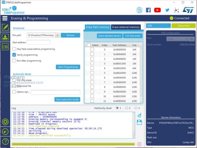The width and height of the screenshot is (197, 148).
Task: Uncheck the Verify programming checkbox
Action: pyautogui.click(x=14, y=55)
